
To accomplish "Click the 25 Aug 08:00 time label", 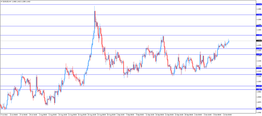I will (x=102, y=115).
